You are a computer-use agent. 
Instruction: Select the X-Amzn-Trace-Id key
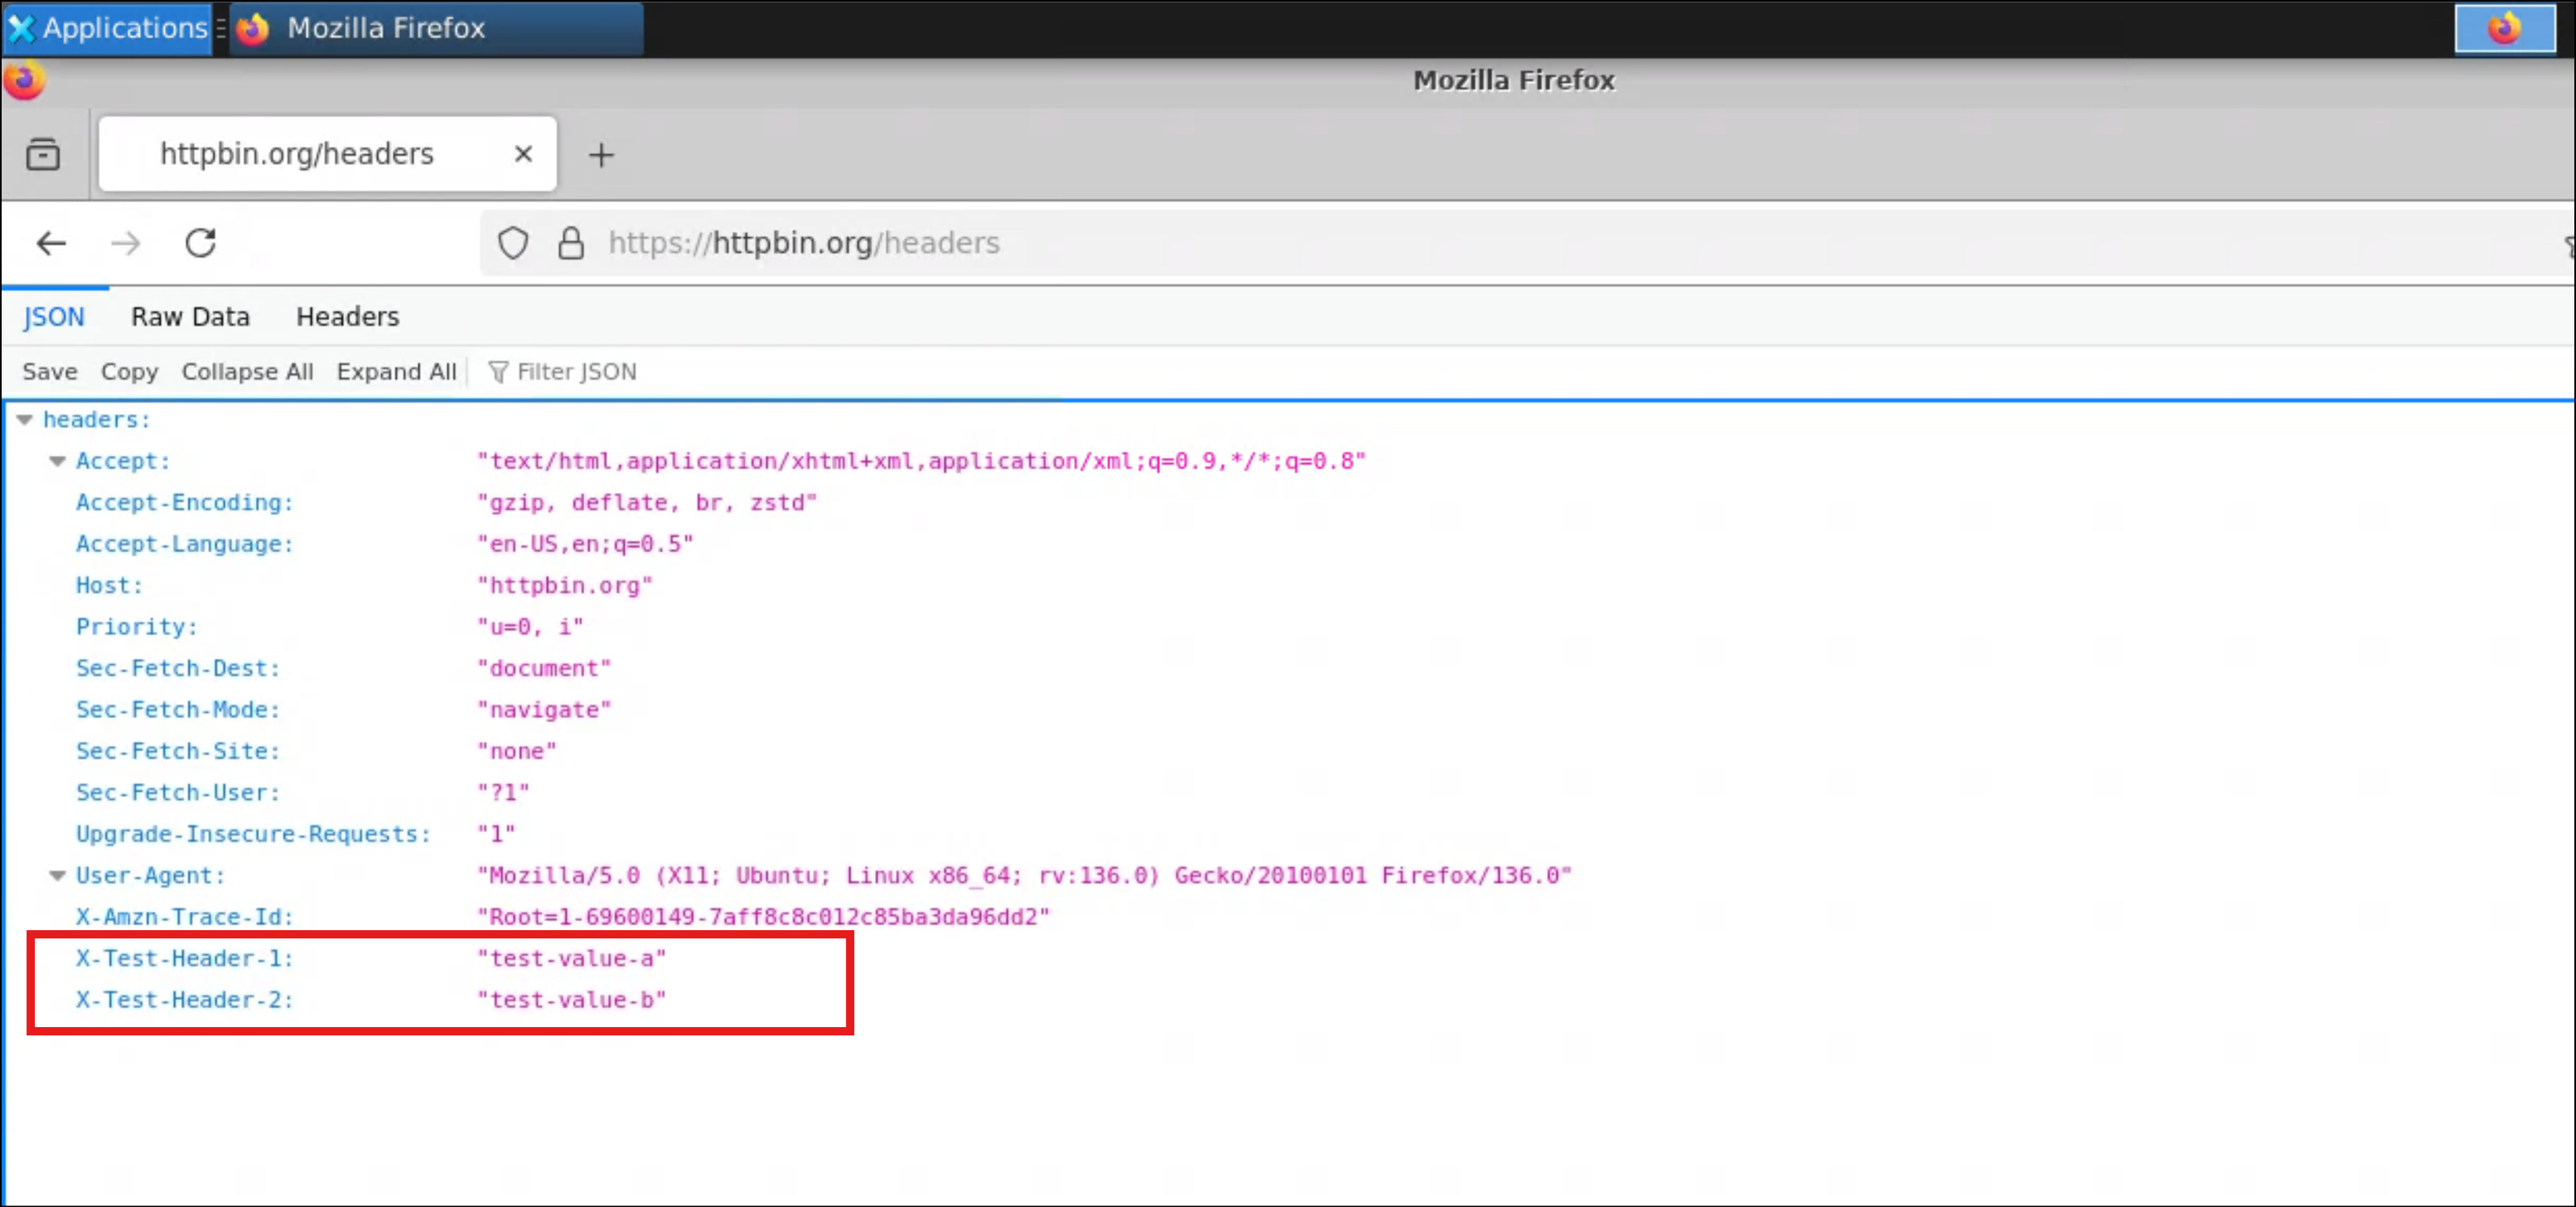(185, 917)
